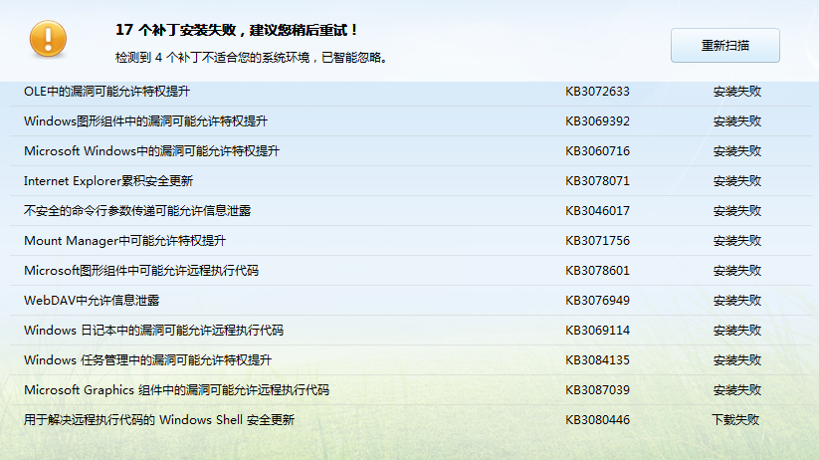Select 'Windows 任务管理中的漏洞可能允许特权提升' row

click(x=411, y=359)
